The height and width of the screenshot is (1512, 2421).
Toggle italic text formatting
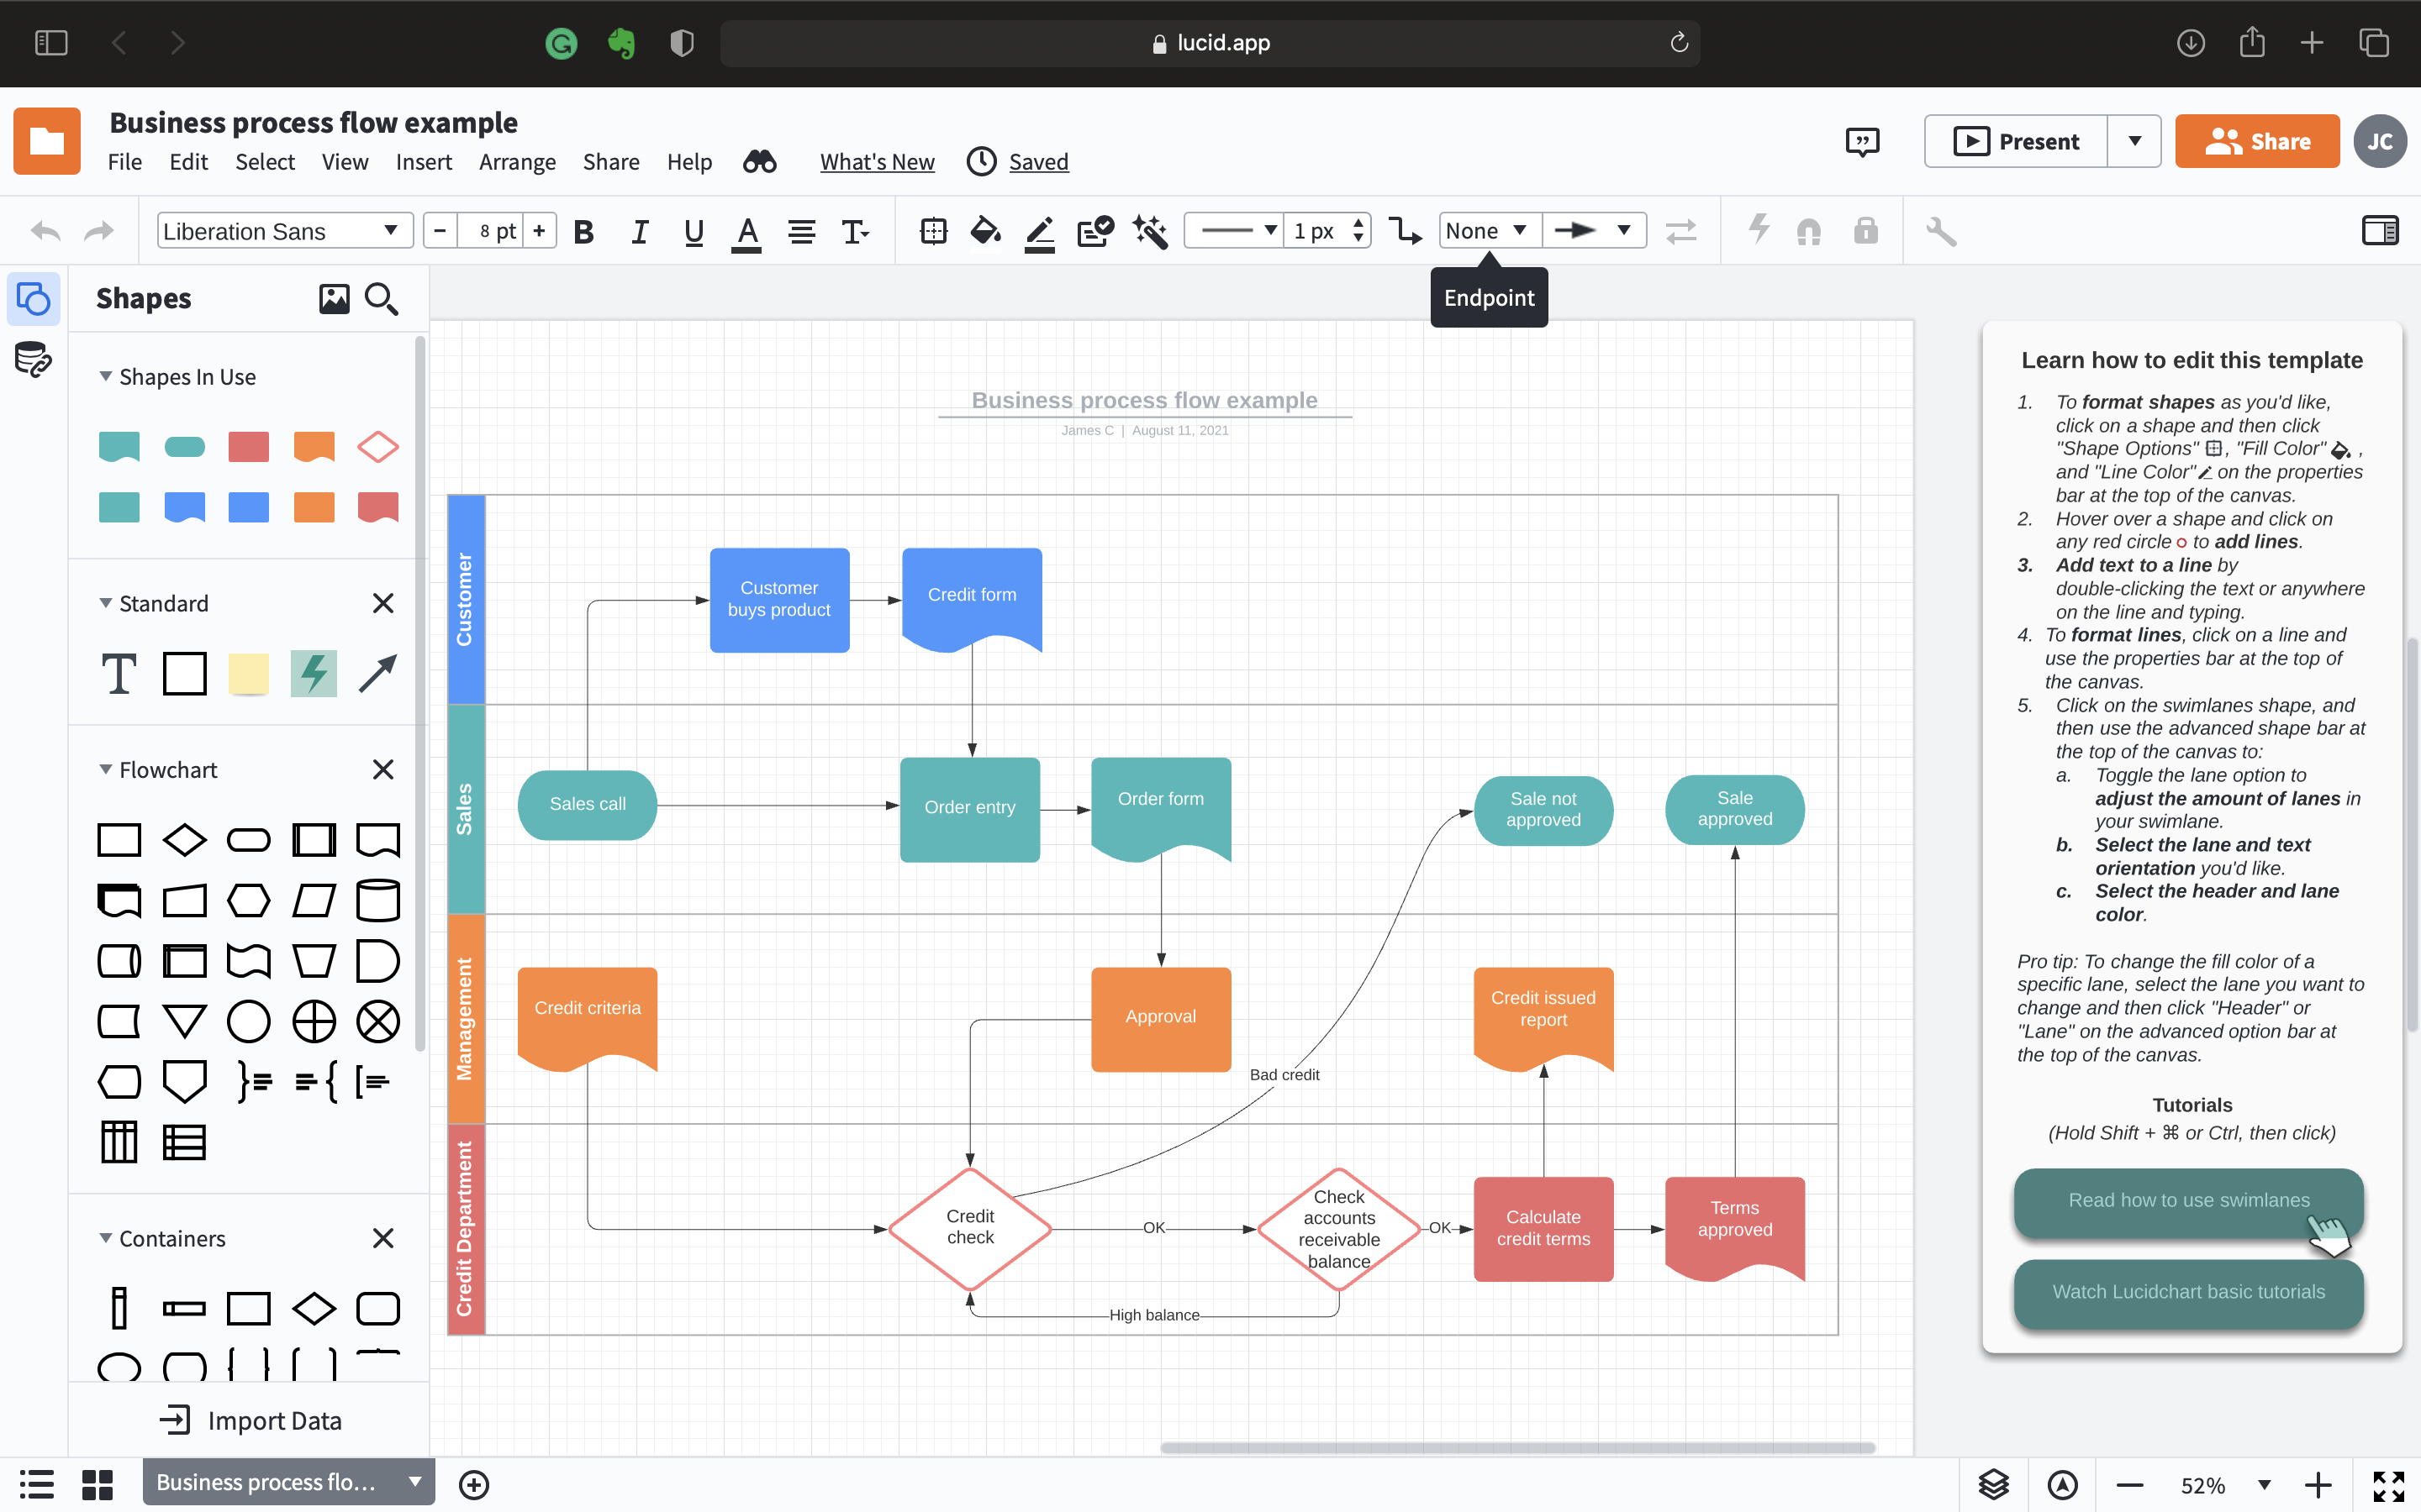click(x=638, y=231)
